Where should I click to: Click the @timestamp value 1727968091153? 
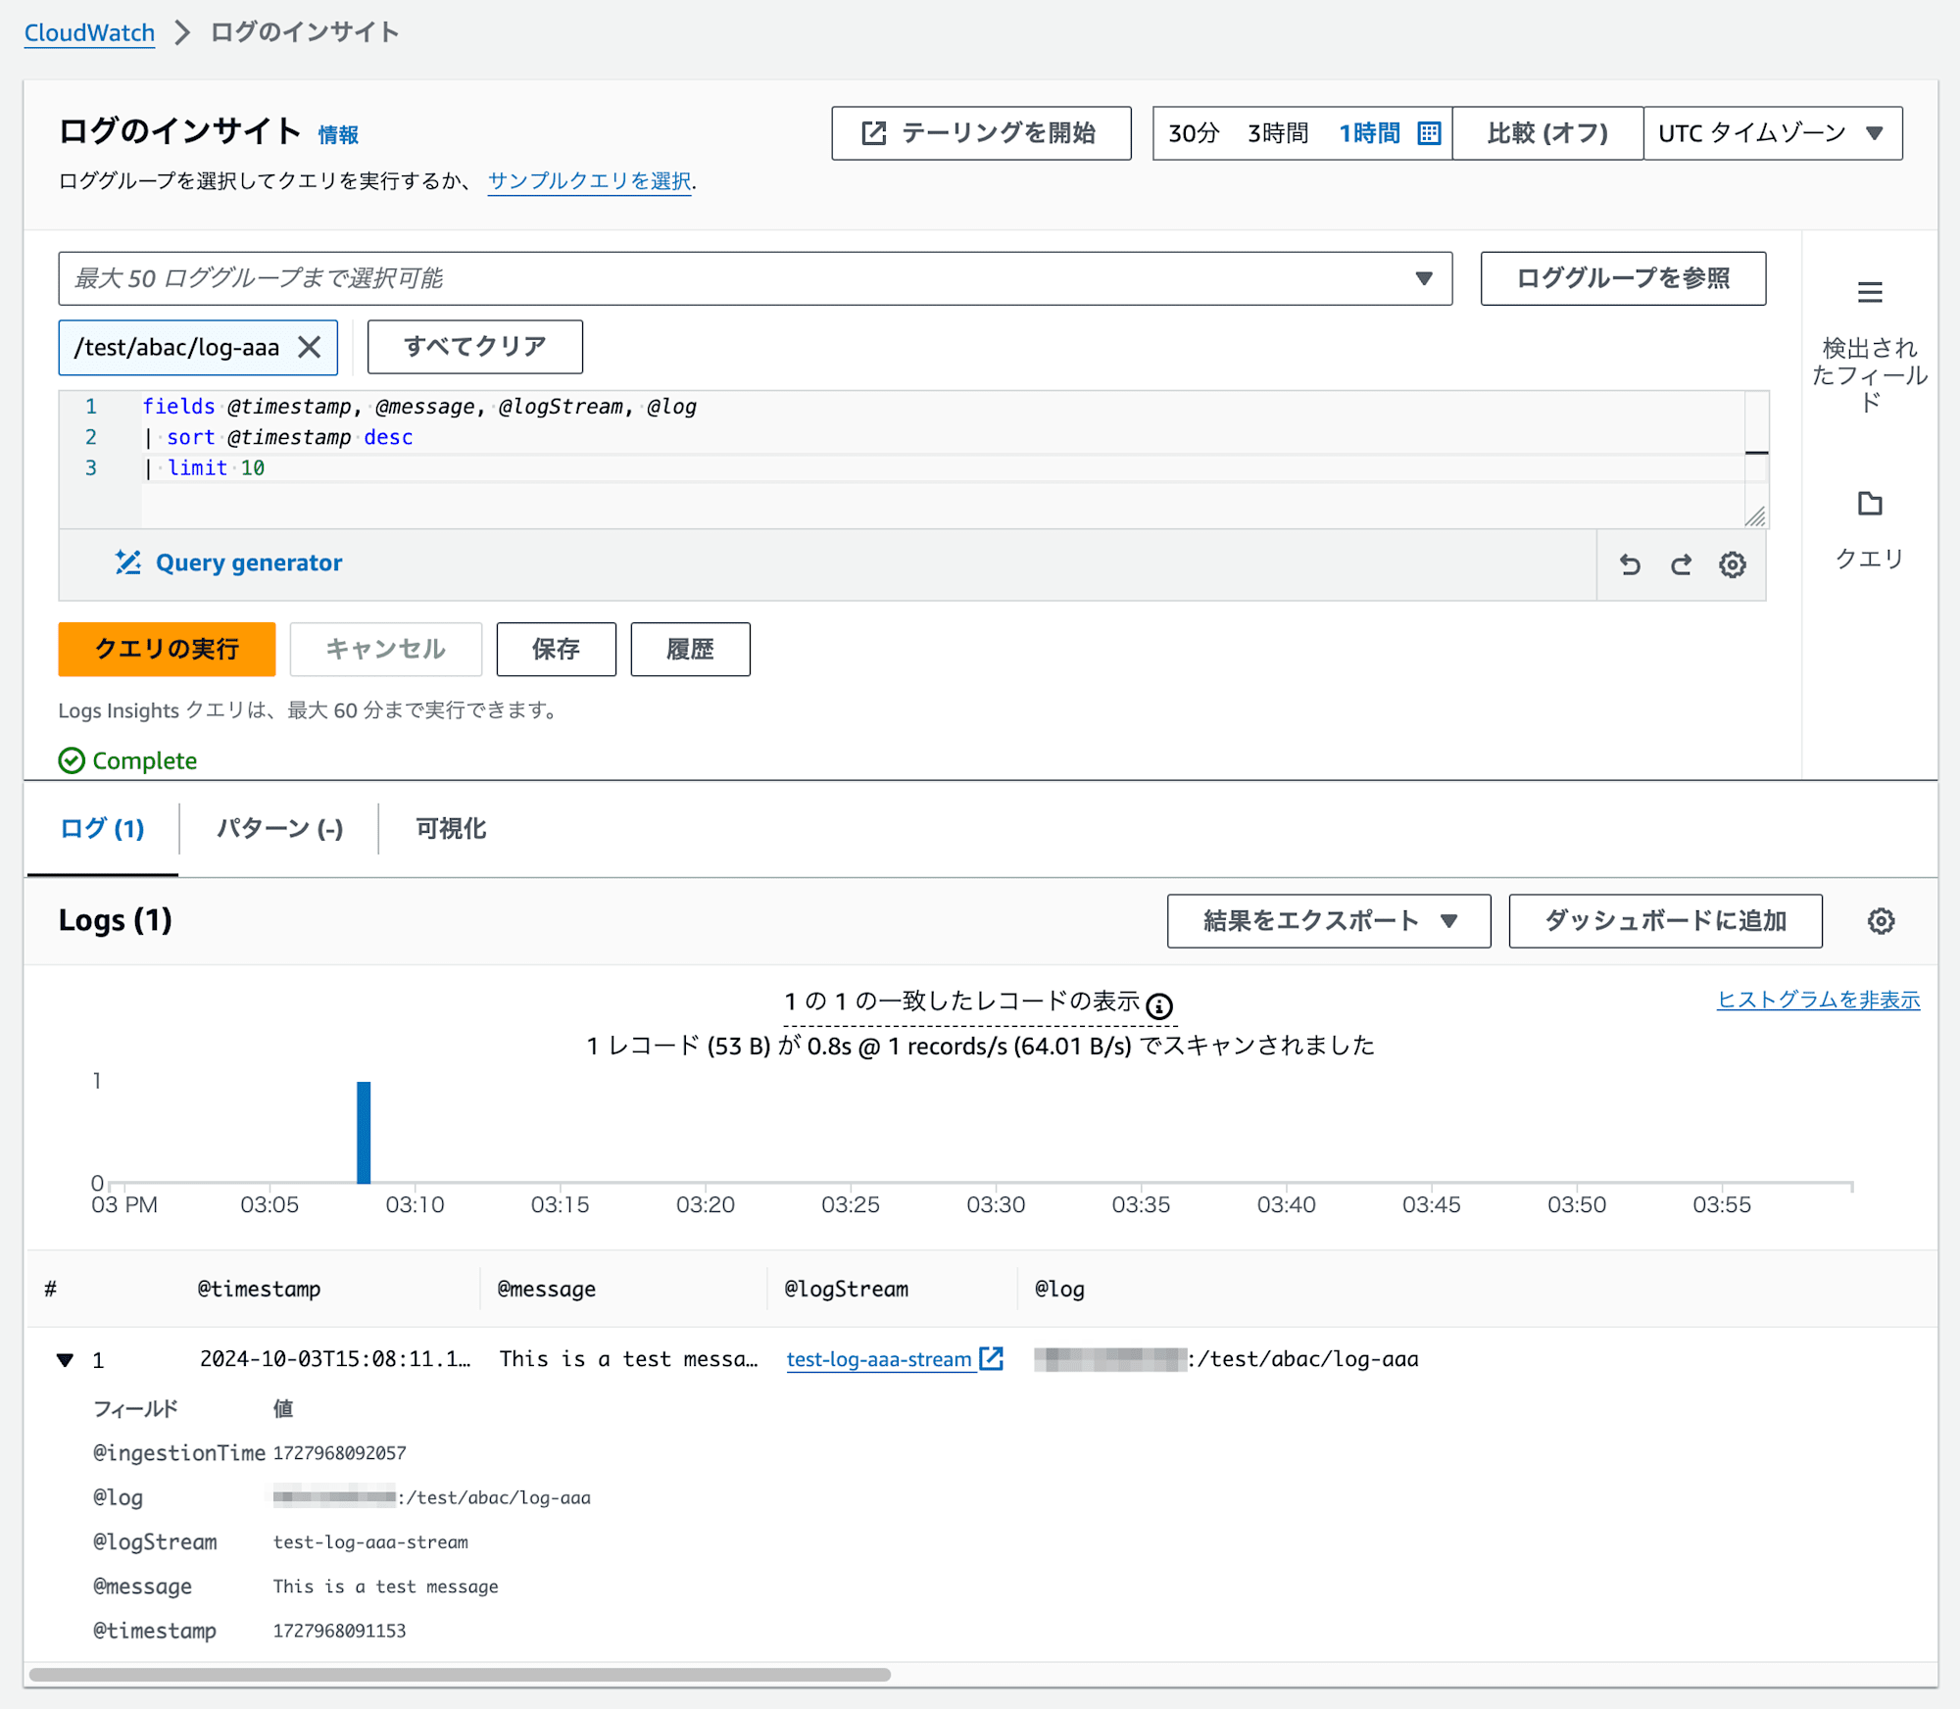point(339,1632)
